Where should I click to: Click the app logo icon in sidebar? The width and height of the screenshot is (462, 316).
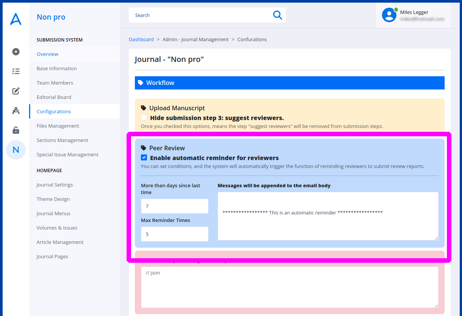[x=15, y=19]
